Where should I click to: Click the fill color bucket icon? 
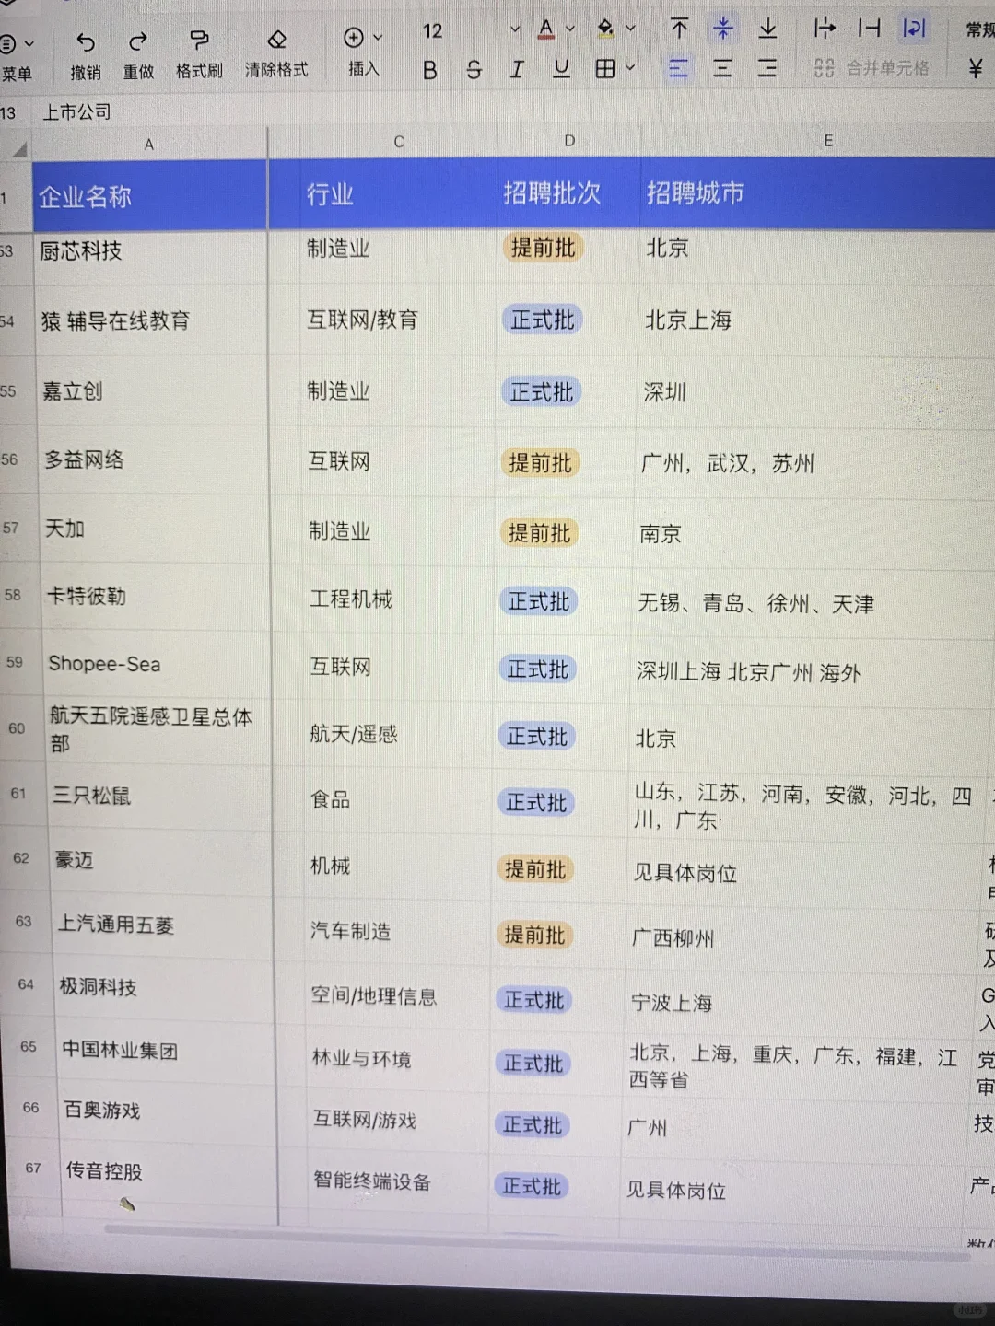click(605, 29)
